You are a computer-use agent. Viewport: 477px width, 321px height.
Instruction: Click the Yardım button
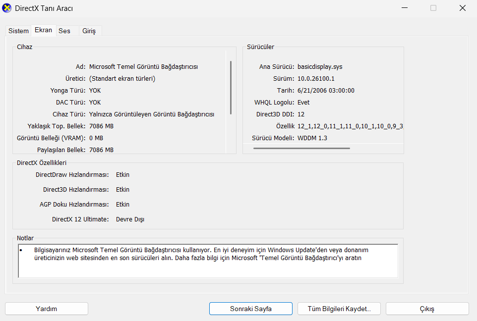[47, 309]
